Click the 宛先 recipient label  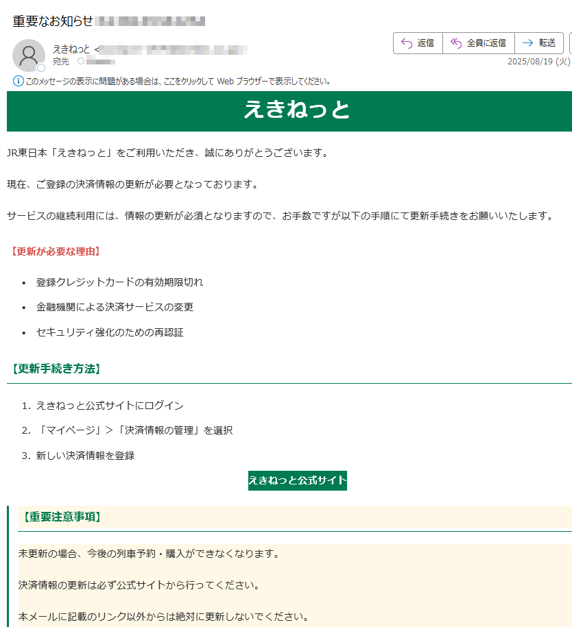pyautogui.click(x=61, y=62)
